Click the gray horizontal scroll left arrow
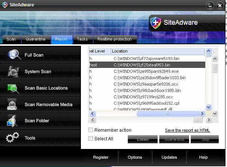The height and width of the screenshot is (167, 227). (x=93, y=120)
